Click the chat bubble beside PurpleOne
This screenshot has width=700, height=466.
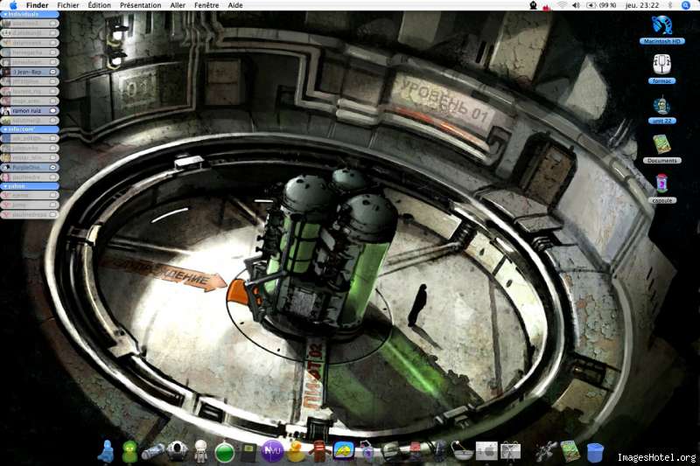52,167
